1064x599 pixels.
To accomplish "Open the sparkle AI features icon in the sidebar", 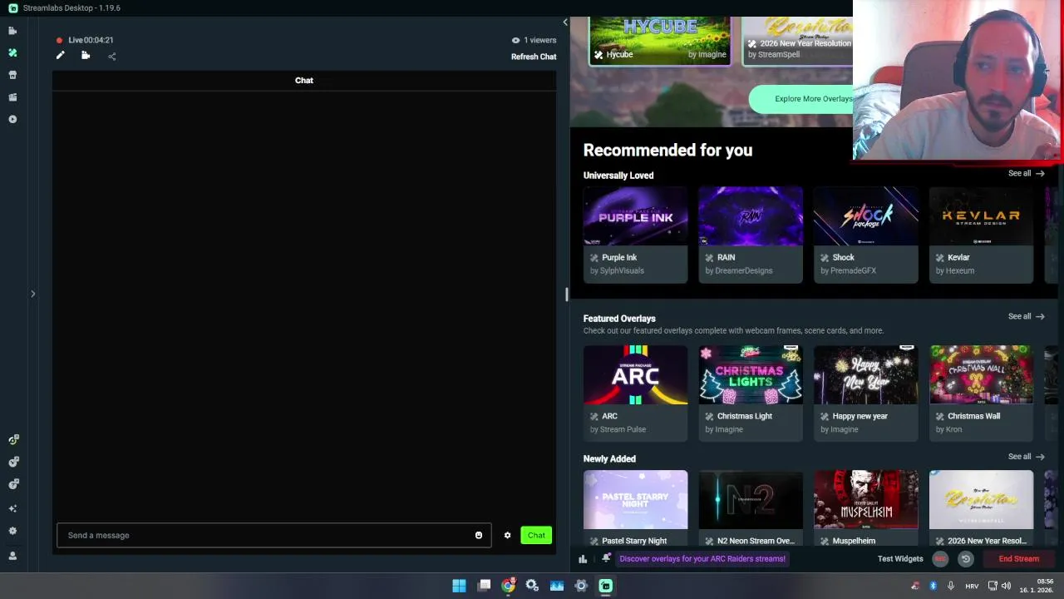I will [x=12, y=508].
